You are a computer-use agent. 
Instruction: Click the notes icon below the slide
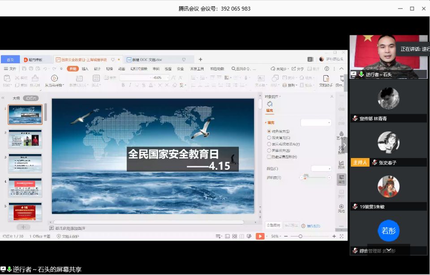coord(51,228)
